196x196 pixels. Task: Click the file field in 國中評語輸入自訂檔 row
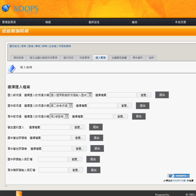[53, 159]
